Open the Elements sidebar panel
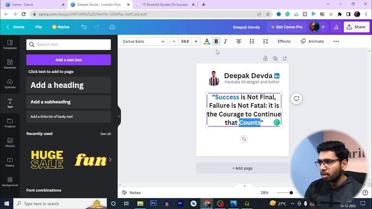This screenshot has width=372, height=209. tap(10, 64)
